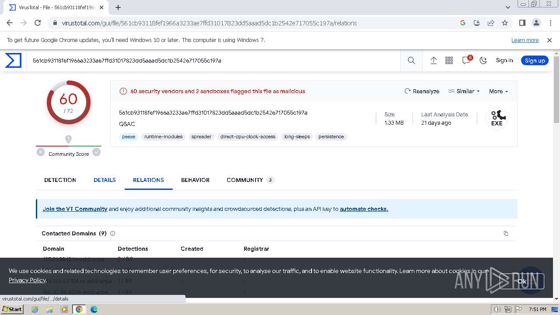Switch to the COMMUNITY tab
The width and height of the screenshot is (560, 315).
250,180
